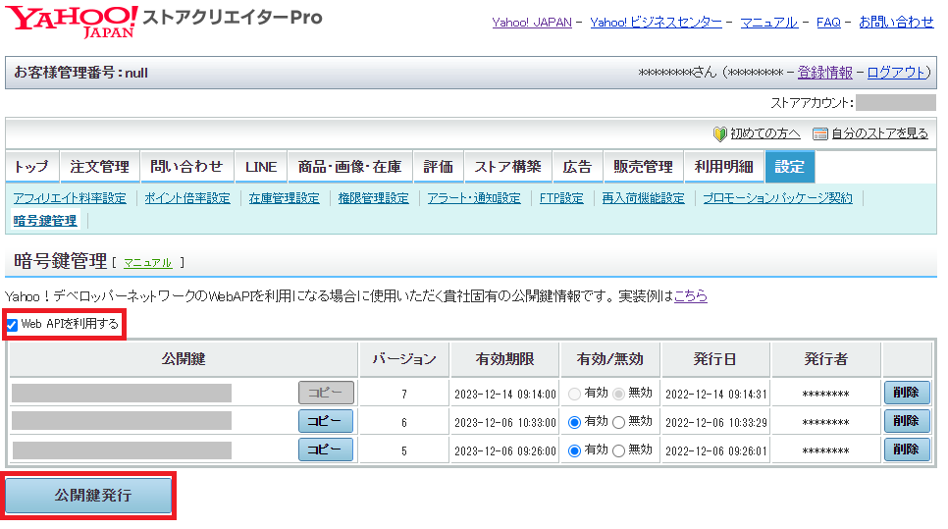Go to the 利用明細 tab
Viewport: 948px width, 529px height.
pyautogui.click(x=724, y=166)
